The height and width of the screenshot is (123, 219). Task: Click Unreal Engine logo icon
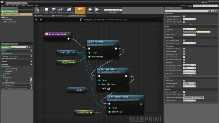[x=2, y=2]
